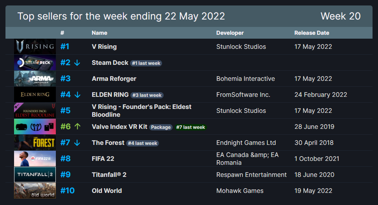Click the Valve Index VR Kit icon image
The height and width of the screenshot is (205, 378).
[35, 127]
